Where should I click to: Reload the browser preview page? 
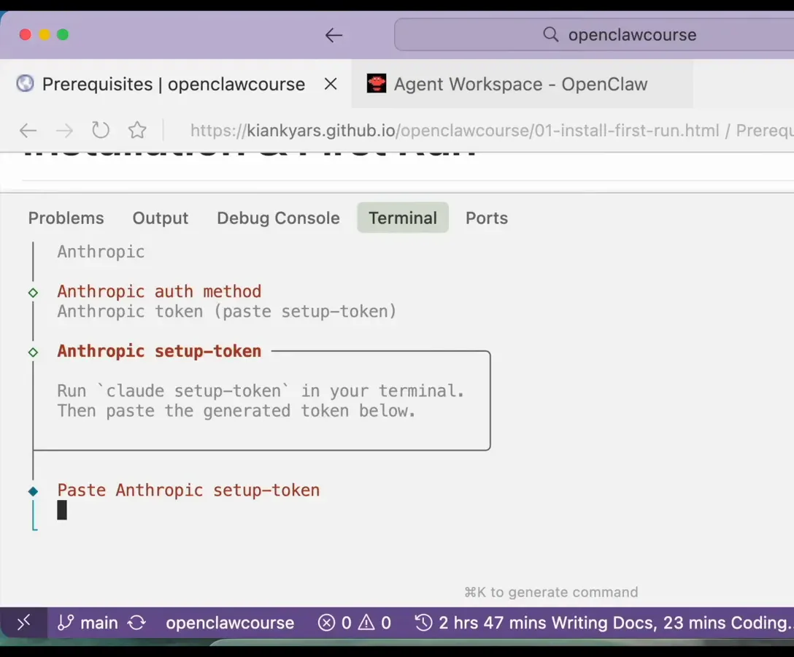pyautogui.click(x=100, y=130)
